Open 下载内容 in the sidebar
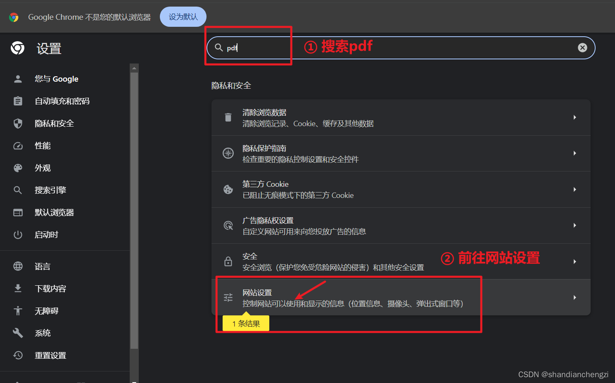The height and width of the screenshot is (383, 615). point(50,289)
